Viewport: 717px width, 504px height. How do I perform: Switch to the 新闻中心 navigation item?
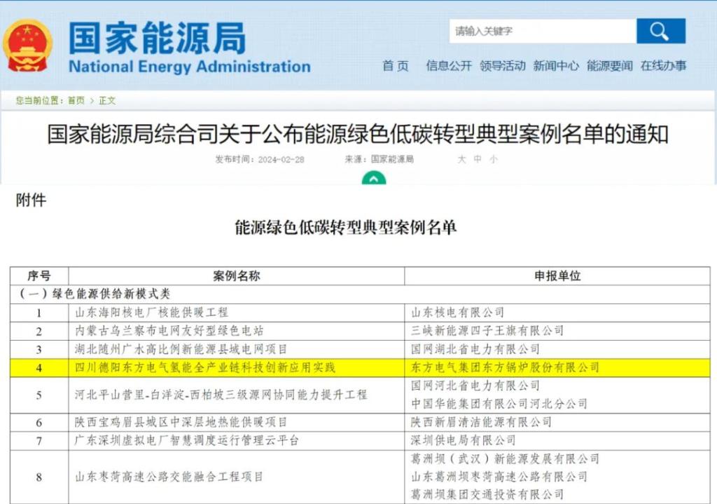point(556,66)
